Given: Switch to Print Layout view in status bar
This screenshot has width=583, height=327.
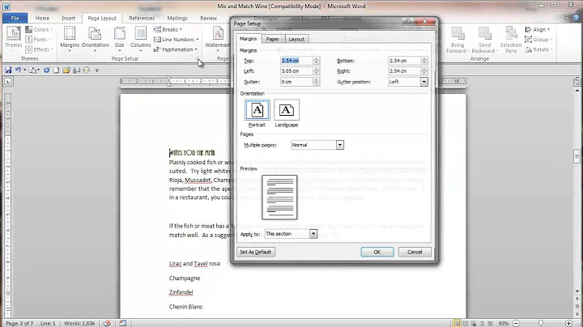Looking at the screenshot, I should [x=457, y=323].
